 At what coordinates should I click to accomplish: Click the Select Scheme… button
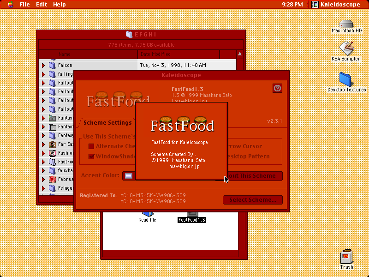click(x=252, y=200)
